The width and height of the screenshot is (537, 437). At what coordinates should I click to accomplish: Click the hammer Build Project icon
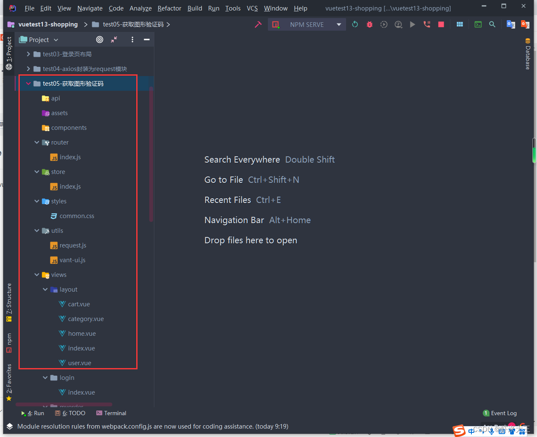(258, 24)
